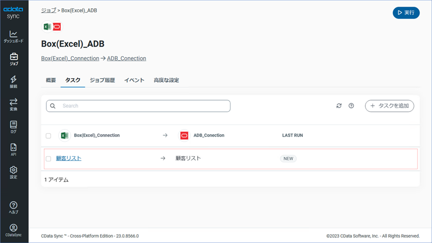
Task: Select all tasks with header checkbox
Action: (x=48, y=136)
